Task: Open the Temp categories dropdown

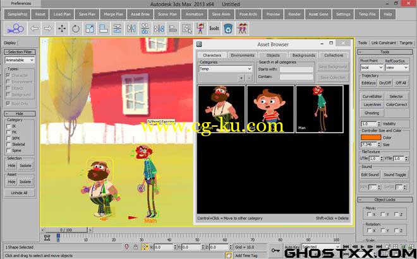Action: [226, 69]
